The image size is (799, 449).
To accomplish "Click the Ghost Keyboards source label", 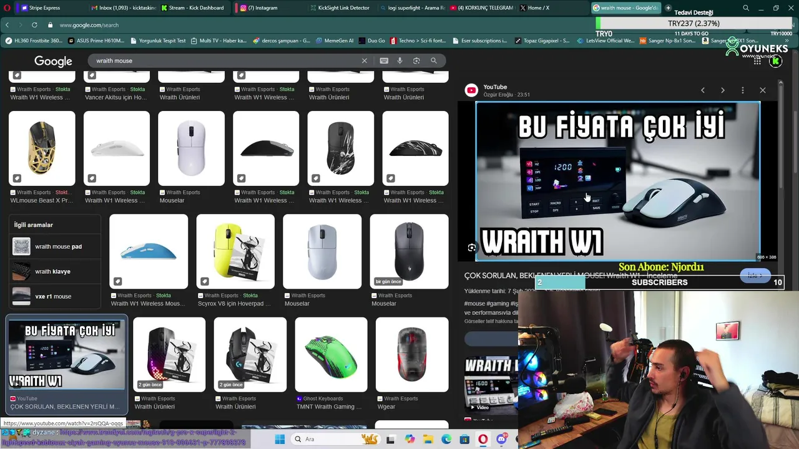I will 323,398.
